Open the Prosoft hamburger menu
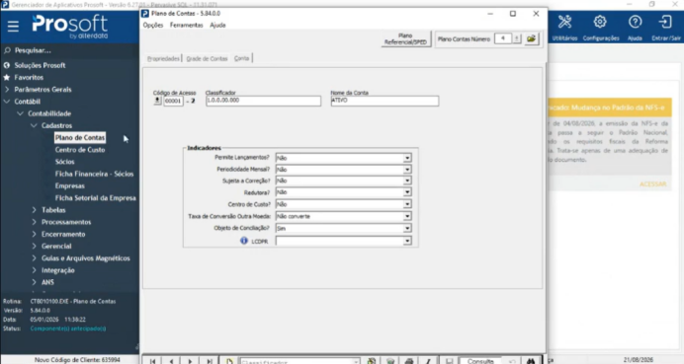 13,26
